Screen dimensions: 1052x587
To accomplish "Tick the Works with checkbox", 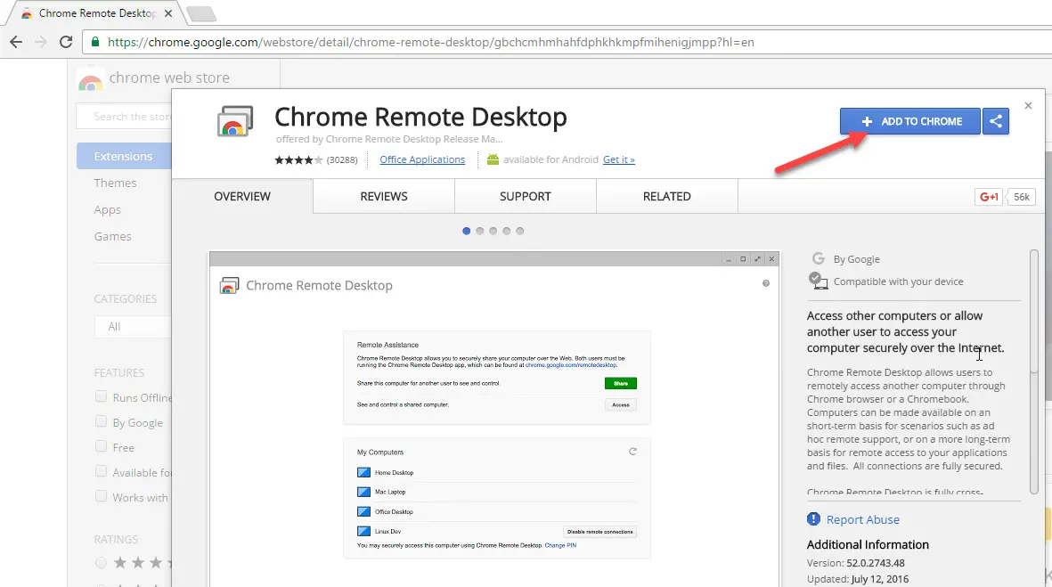I will click(x=101, y=496).
